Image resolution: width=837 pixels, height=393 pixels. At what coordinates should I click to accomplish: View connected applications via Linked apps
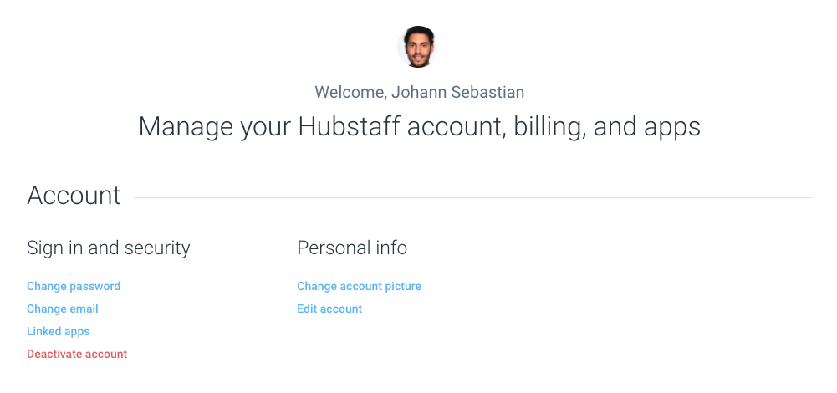(x=59, y=331)
